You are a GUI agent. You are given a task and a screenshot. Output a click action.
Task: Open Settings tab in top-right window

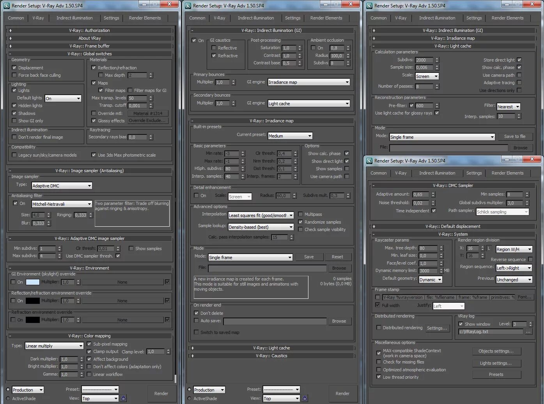(474, 18)
